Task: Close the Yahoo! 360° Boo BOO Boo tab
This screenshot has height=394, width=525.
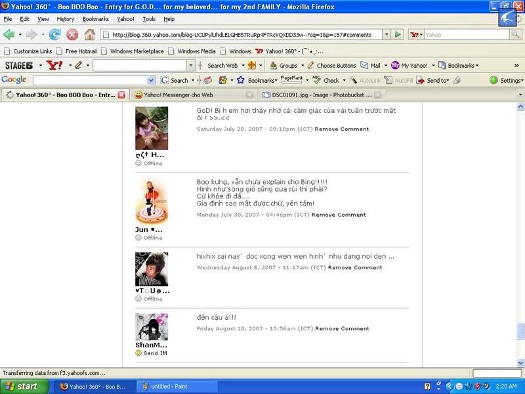Action: coord(121,95)
